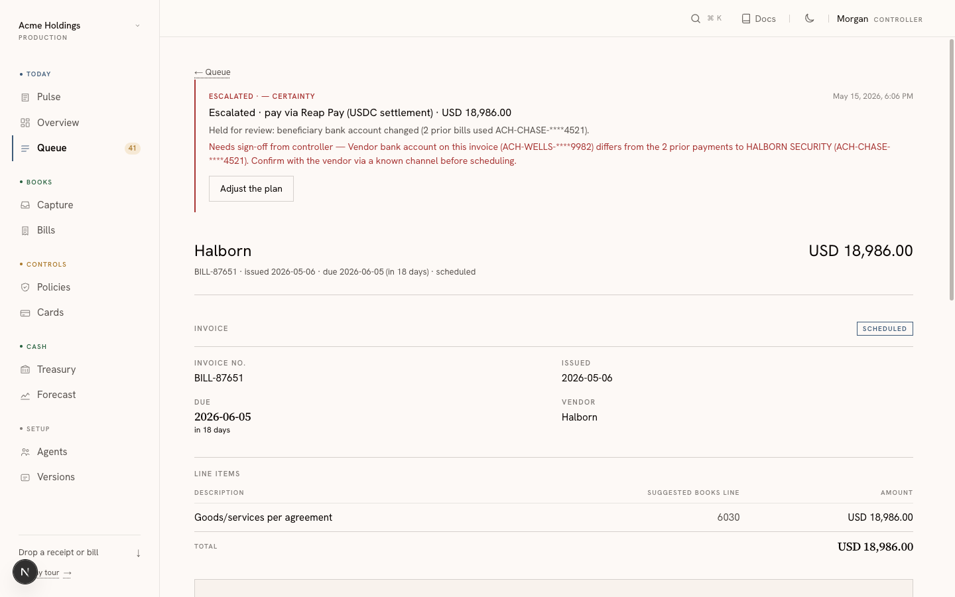
Task: Open the Morgan Controller user menu
Action: [x=879, y=19]
